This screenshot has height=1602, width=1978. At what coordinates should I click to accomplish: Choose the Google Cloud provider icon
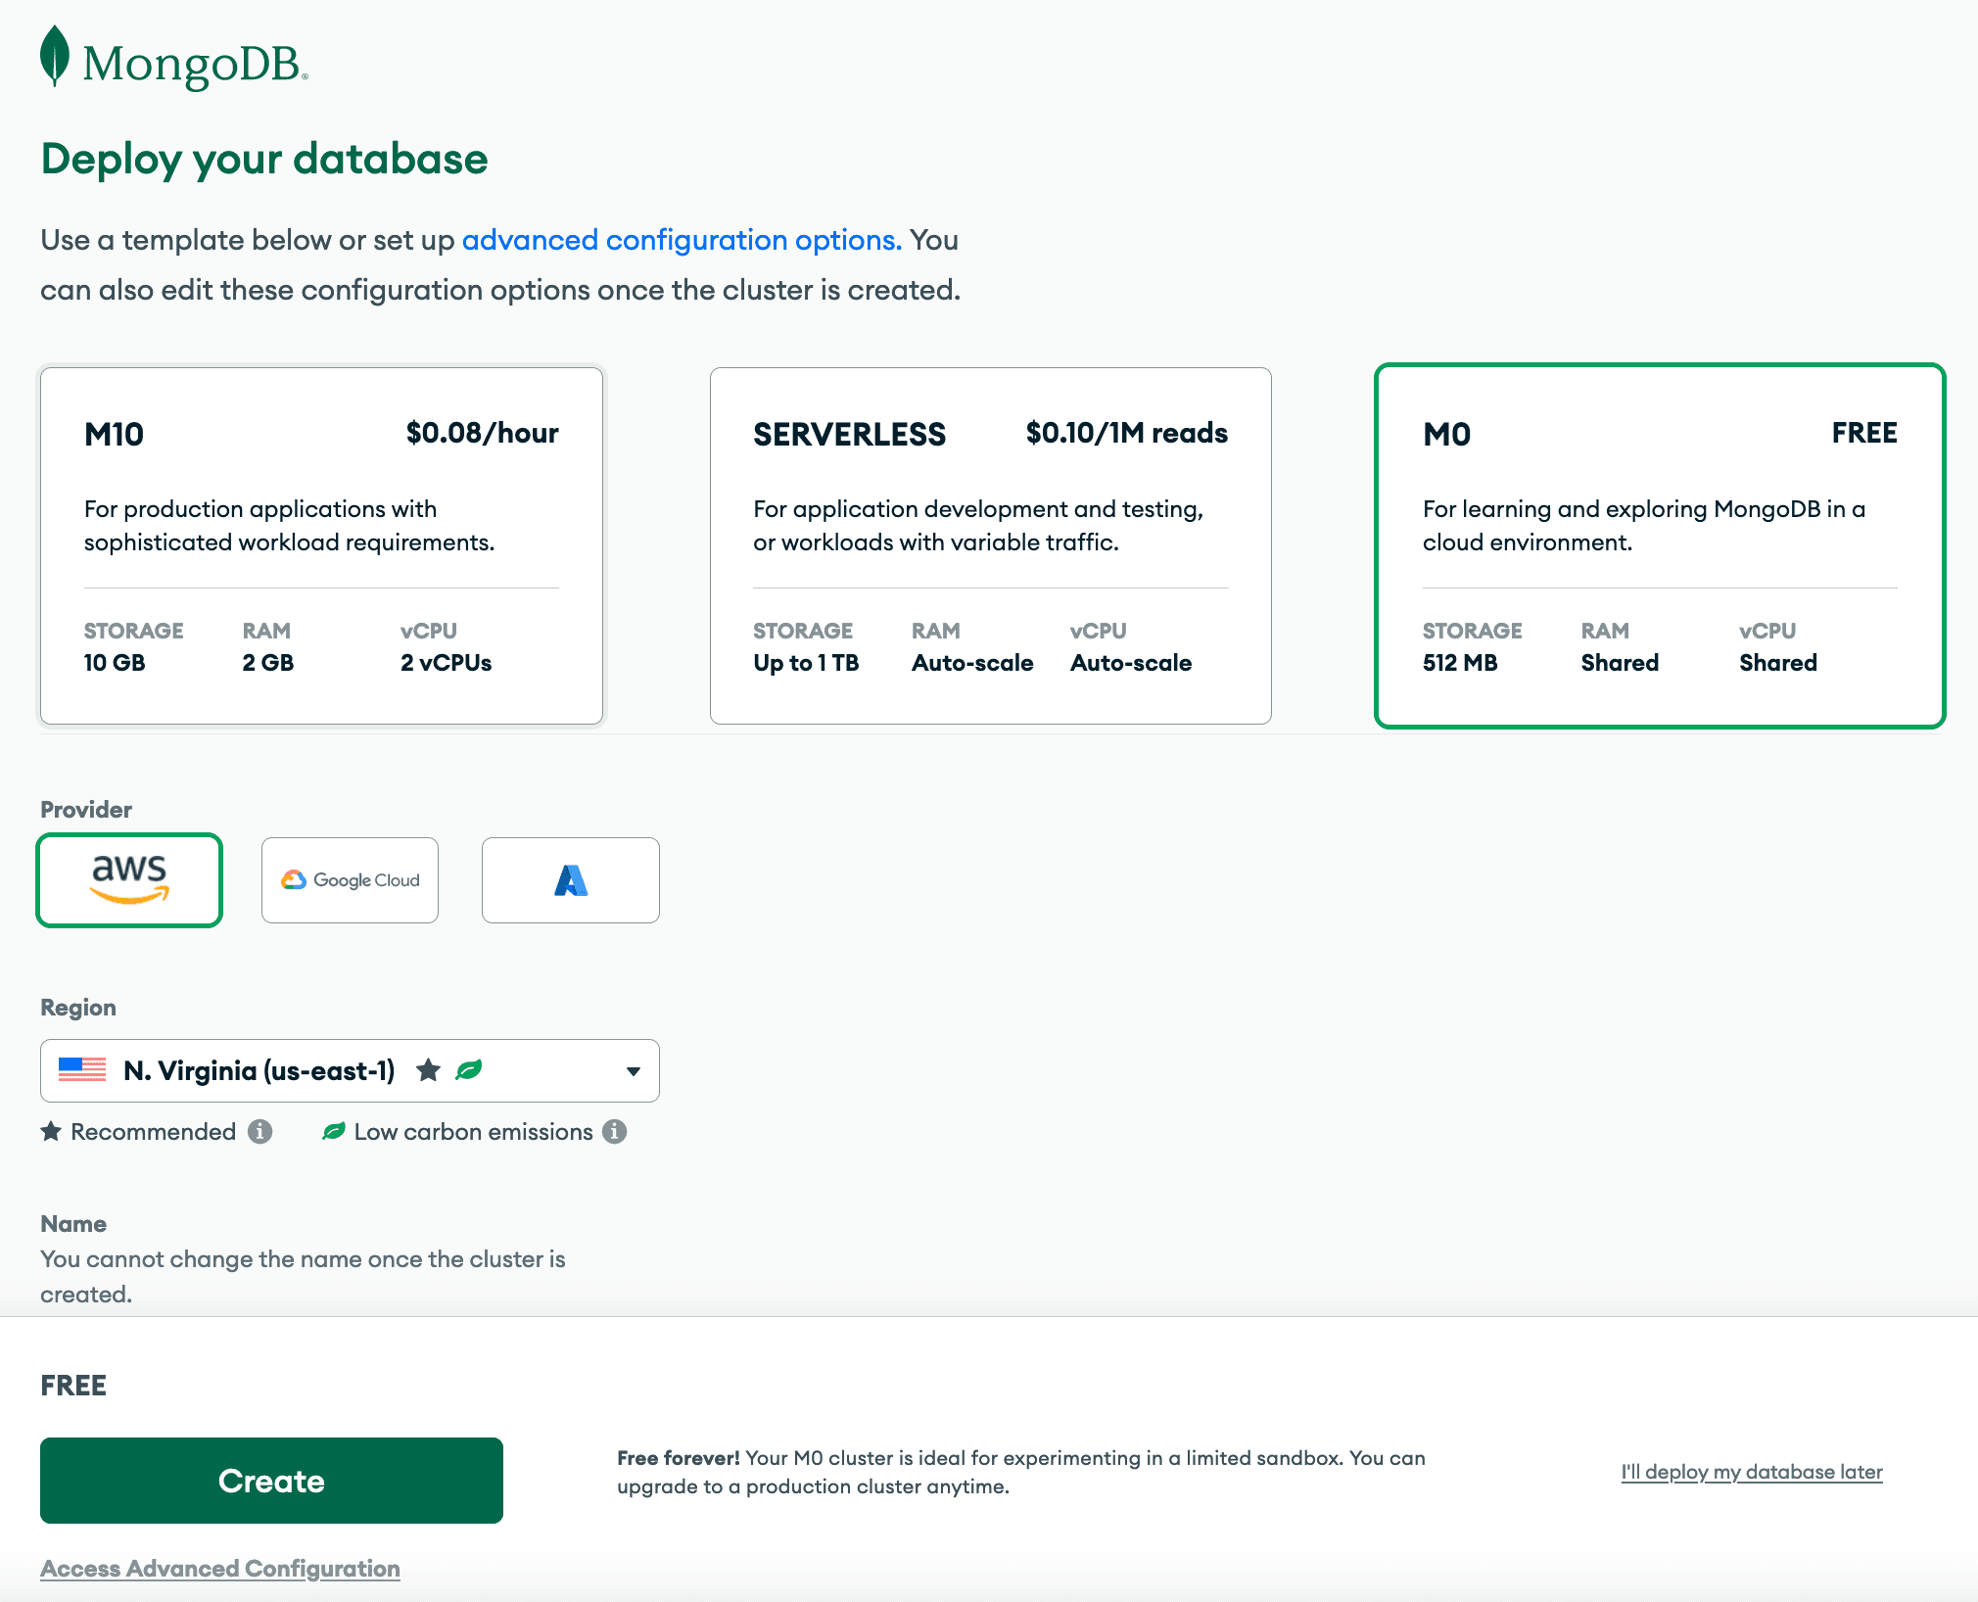350,879
